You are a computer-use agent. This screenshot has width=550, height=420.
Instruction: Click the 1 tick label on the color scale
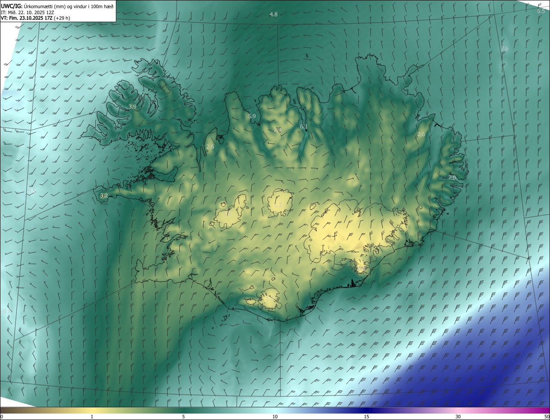tap(92, 417)
